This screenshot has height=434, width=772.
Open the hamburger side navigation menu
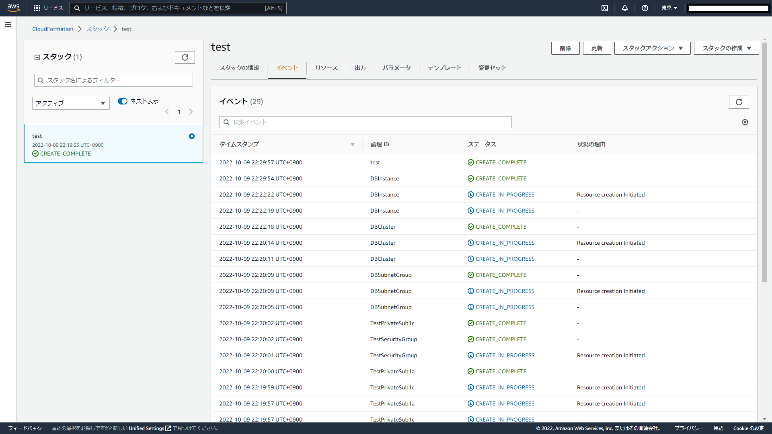(x=8, y=25)
